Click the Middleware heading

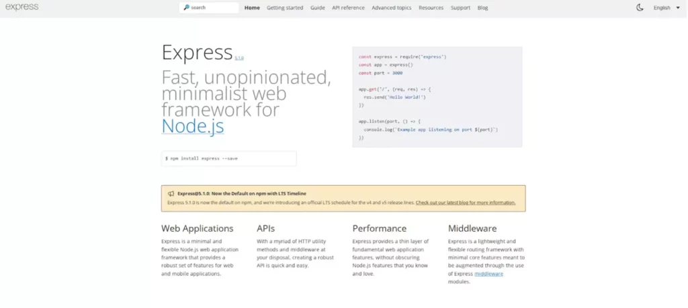pos(472,228)
